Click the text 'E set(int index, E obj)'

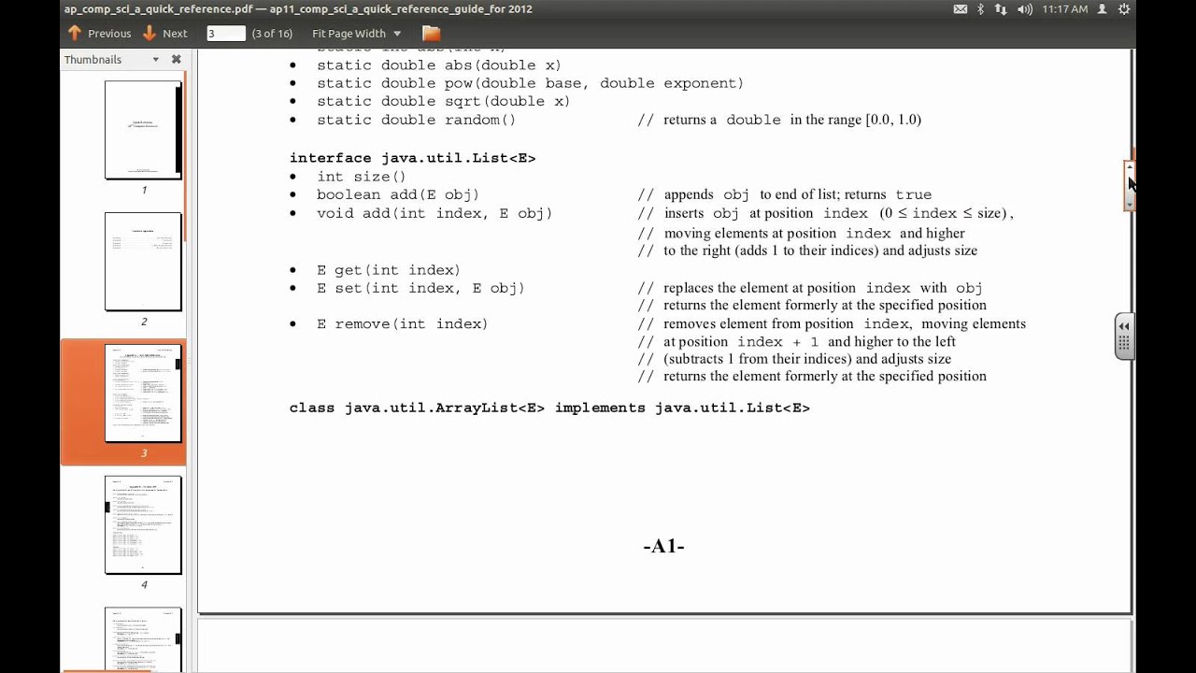(x=420, y=288)
